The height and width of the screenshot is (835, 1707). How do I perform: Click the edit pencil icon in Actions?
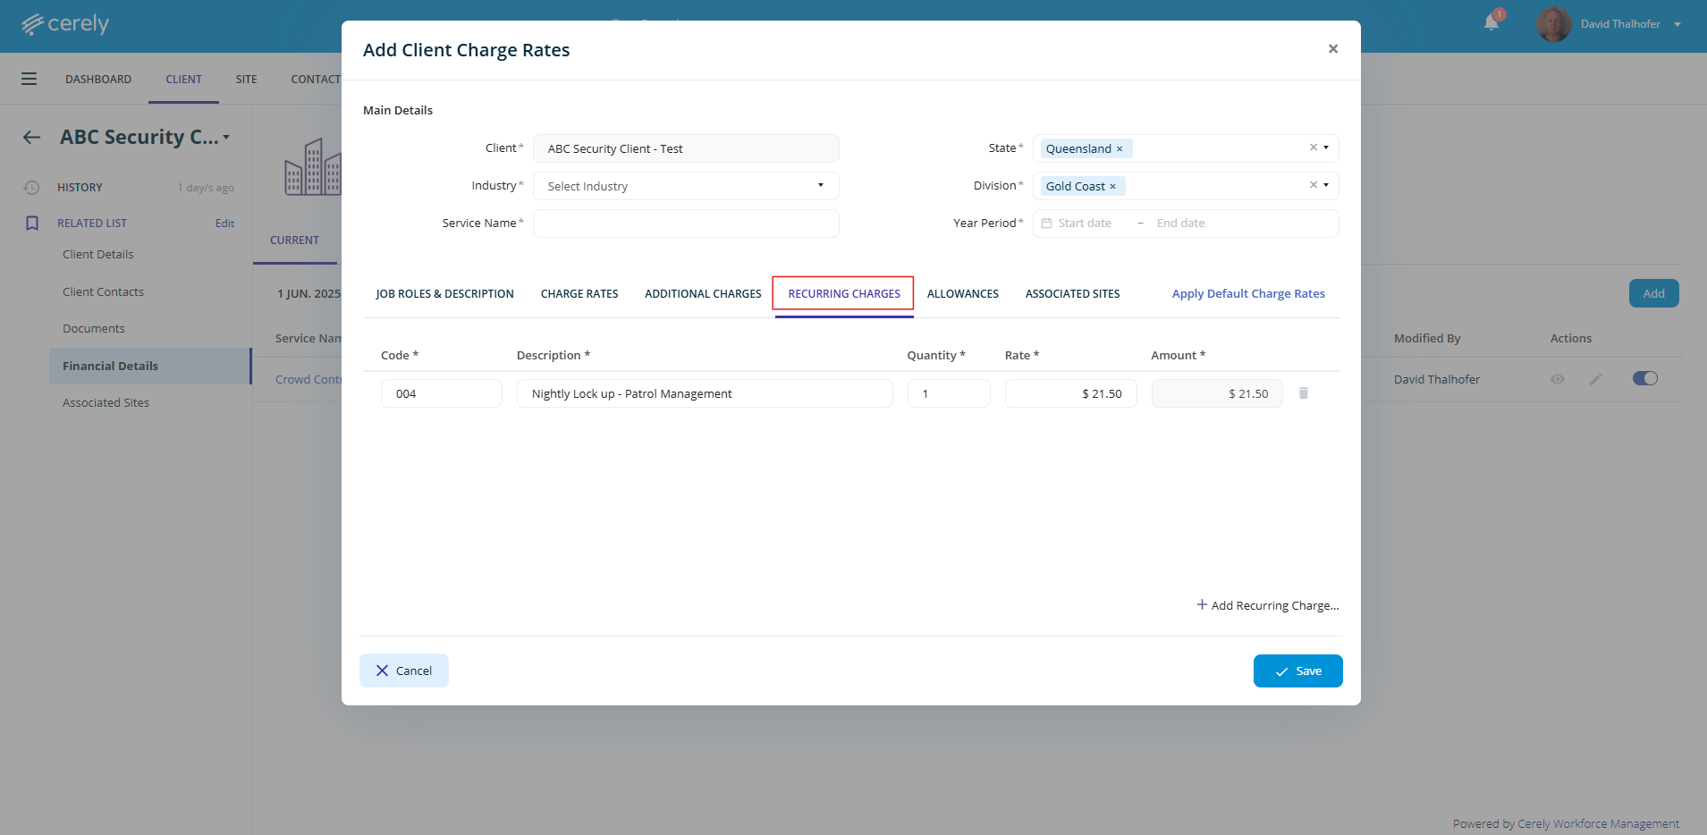pos(1595,379)
